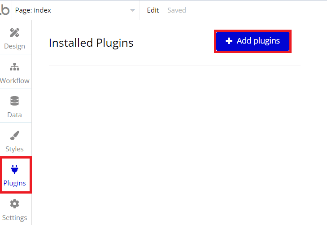Screen dimensions: 327x225
Task: Open the Settings gear icon
Action: coord(15,204)
